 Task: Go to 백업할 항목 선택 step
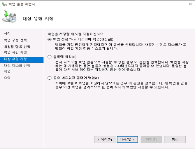[17, 47]
